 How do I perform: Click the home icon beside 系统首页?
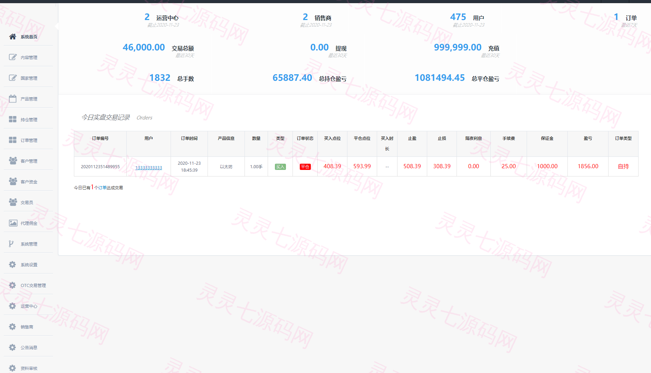(x=13, y=37)
